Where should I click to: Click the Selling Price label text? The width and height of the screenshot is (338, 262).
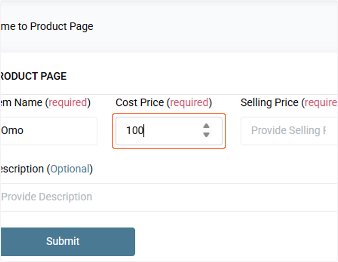[x=289, y=103]
